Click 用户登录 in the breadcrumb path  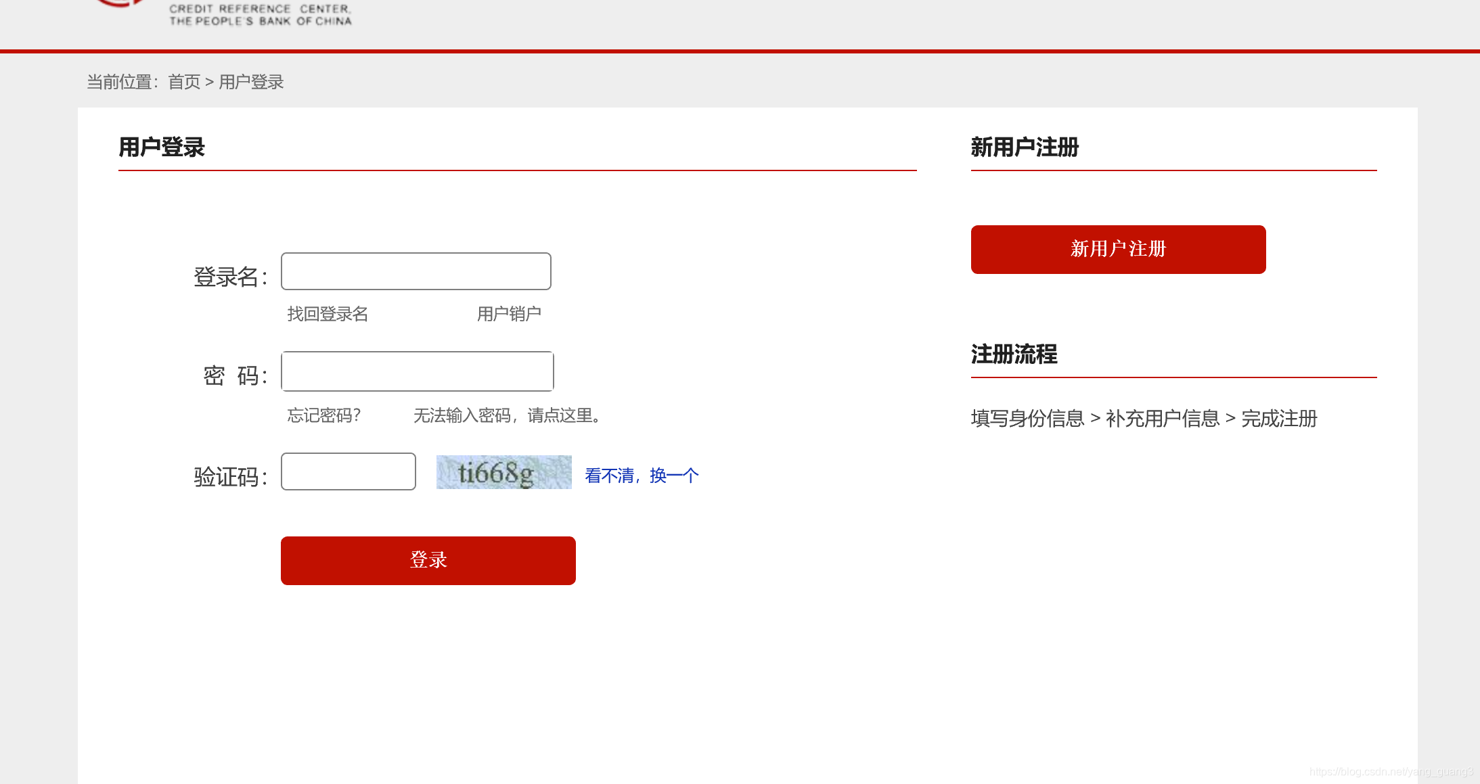(x=251, y=82)
